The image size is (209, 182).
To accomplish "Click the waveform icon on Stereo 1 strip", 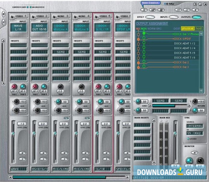I will (x=13, y=17).
